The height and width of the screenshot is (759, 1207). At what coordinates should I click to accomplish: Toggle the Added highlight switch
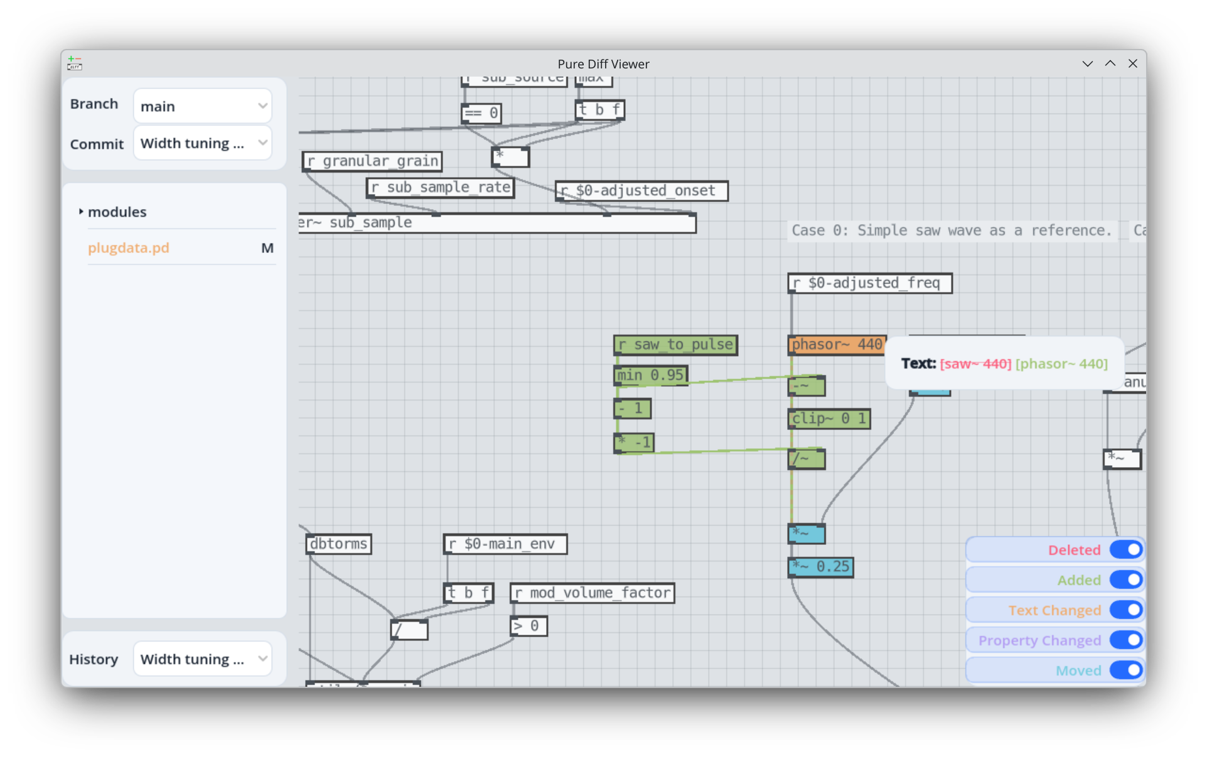pos(1126,580)
